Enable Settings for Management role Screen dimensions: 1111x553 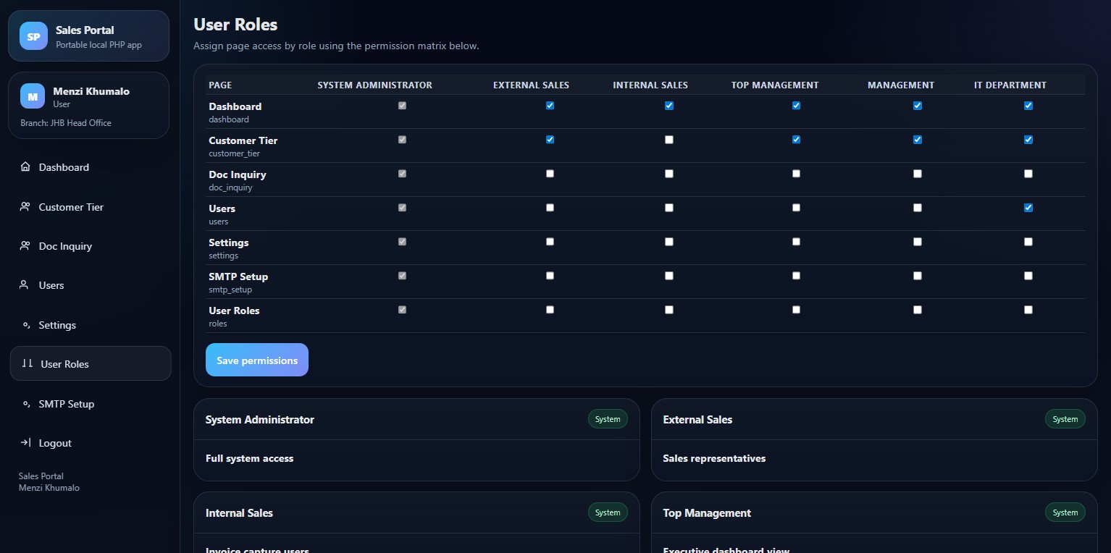[918, 242]
